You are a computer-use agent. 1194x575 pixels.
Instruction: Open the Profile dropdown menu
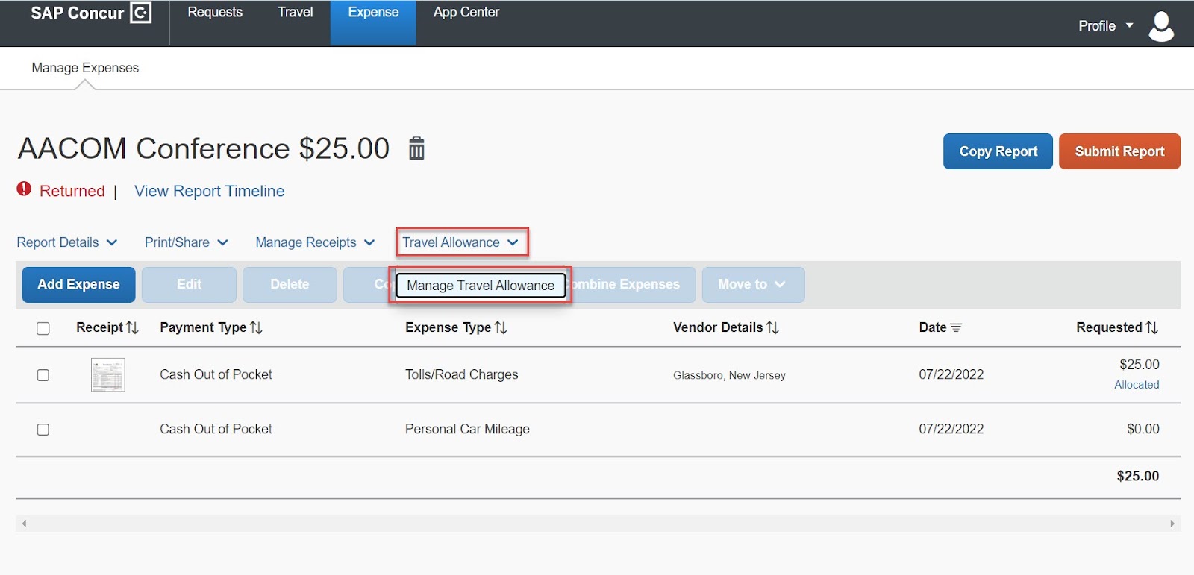click(1105, 26)
